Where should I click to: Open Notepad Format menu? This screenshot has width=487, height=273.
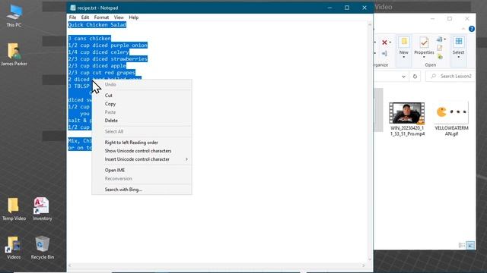click(x=101, y=17)
